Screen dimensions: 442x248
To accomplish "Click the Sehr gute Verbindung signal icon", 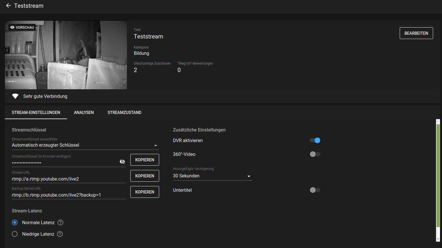I will coord(15,96).
